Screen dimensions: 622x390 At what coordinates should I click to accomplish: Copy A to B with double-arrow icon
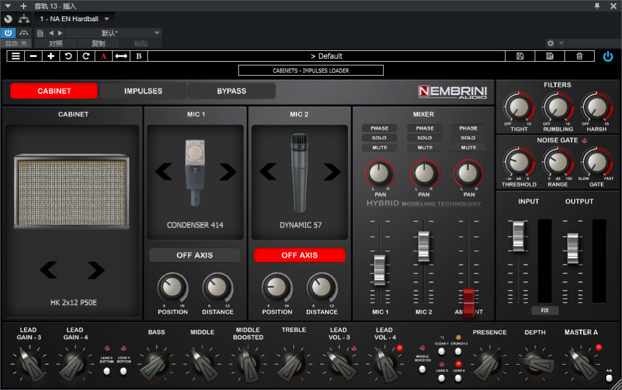click(x=121, y=56)
